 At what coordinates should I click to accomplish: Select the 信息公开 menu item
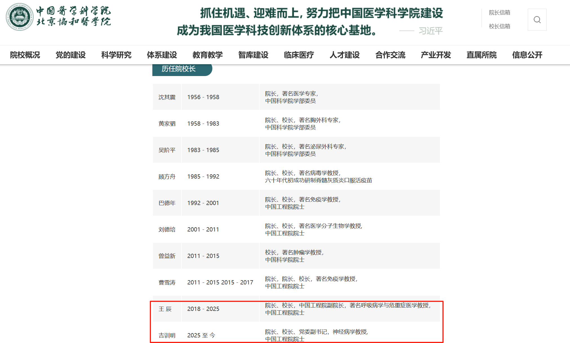(x=527, y=55)
